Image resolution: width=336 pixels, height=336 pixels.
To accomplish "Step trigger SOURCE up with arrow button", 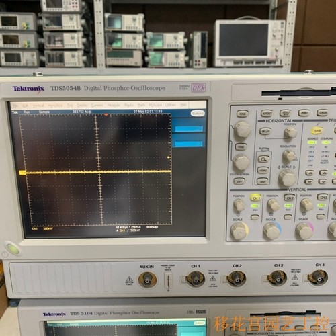I will point(310,173).
